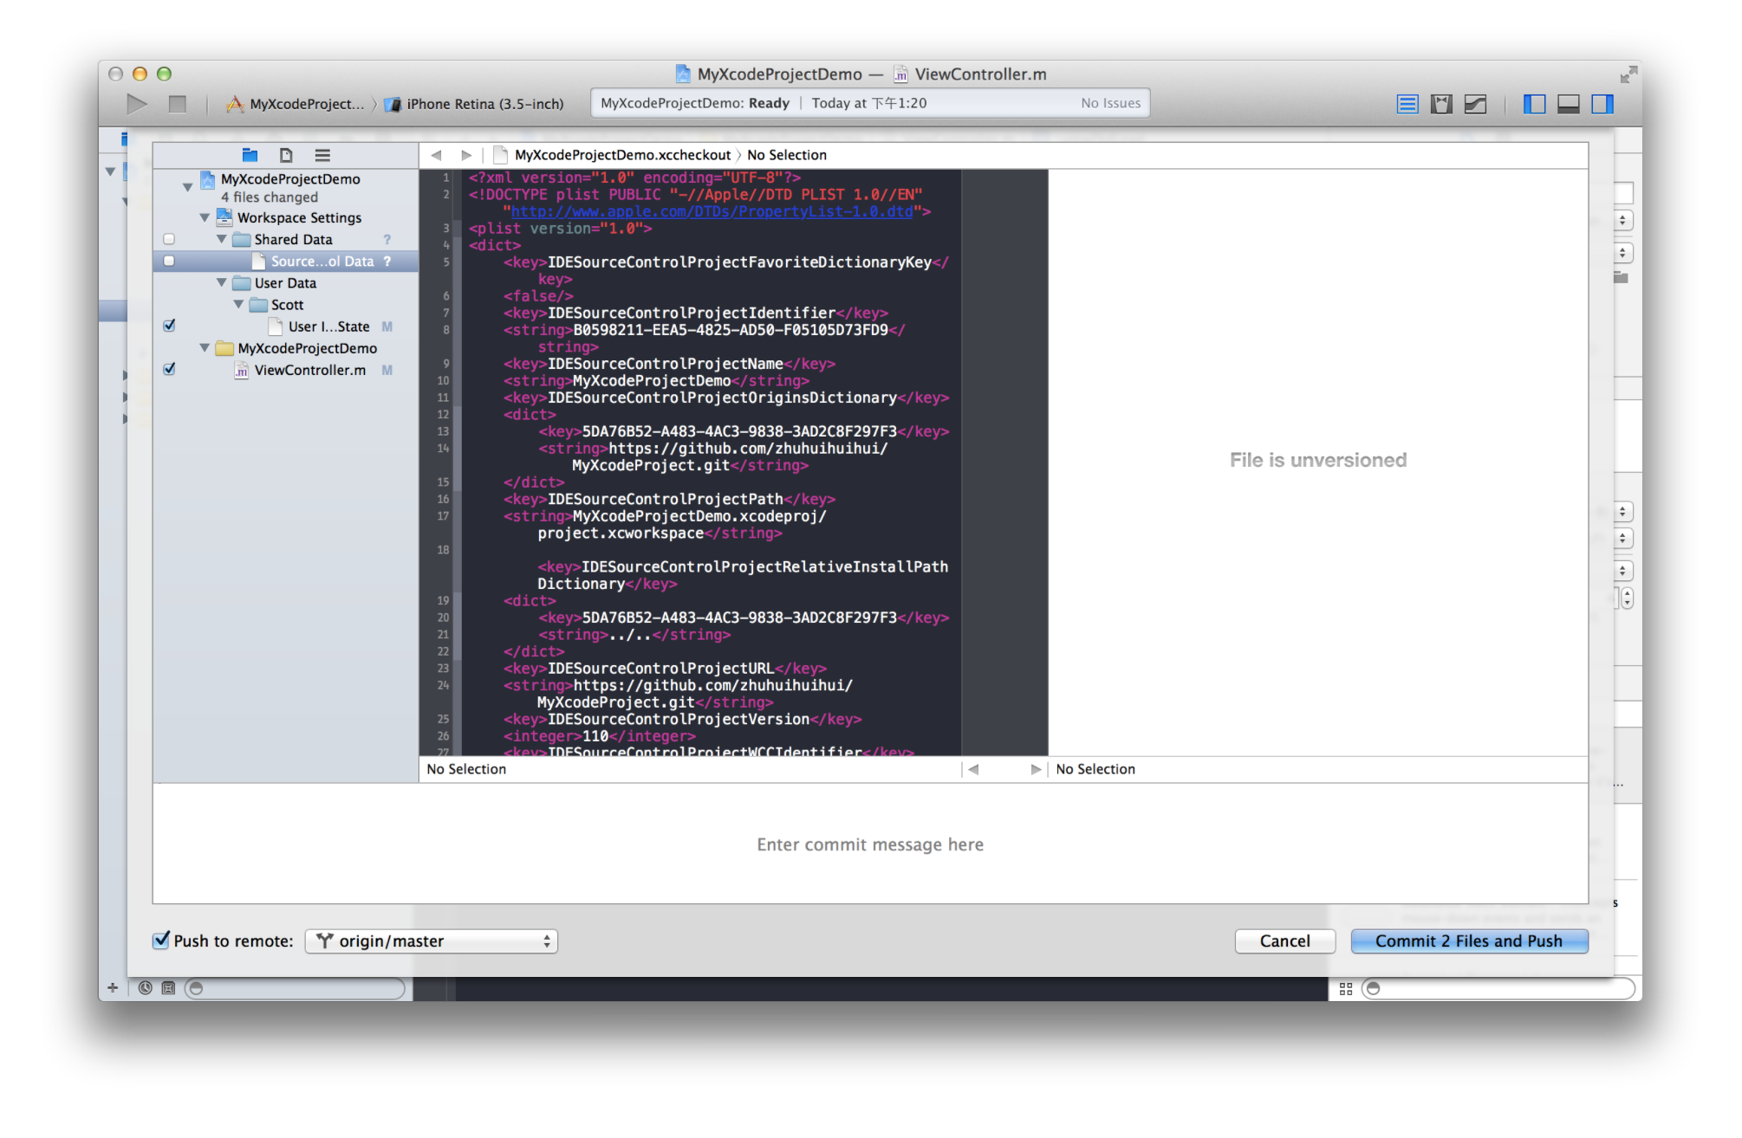The image size is (1742, 1138).
Task: Show the Standard editor
Action: pos(1407,104)
